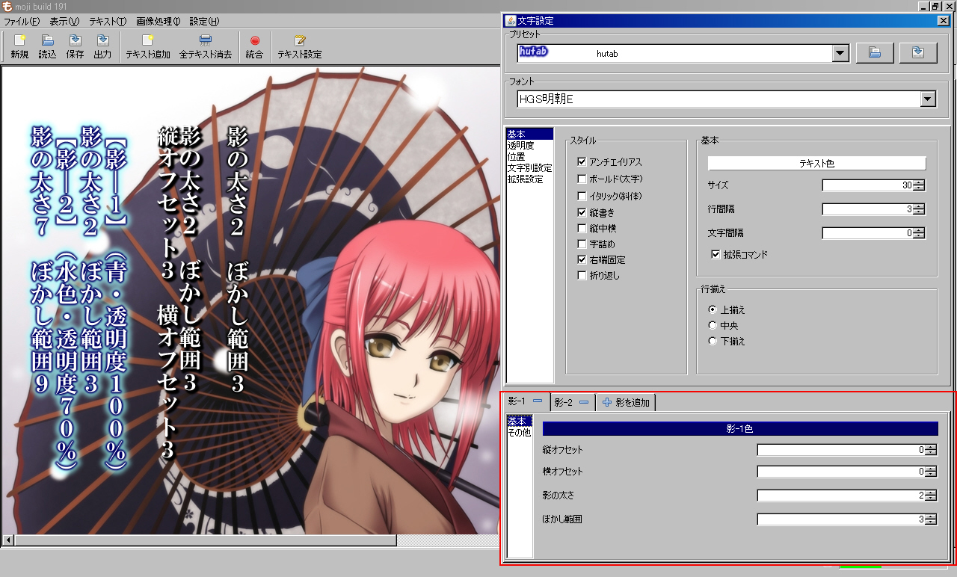Remove 影-1 using its minus icon
Image resolution: width=957 pixels, height=577 pixels.
coord(537,401)
